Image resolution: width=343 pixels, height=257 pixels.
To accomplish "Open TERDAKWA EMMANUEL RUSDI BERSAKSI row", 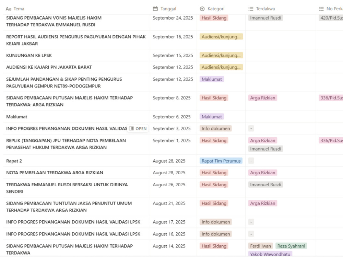I will click(x=67, y=188).
